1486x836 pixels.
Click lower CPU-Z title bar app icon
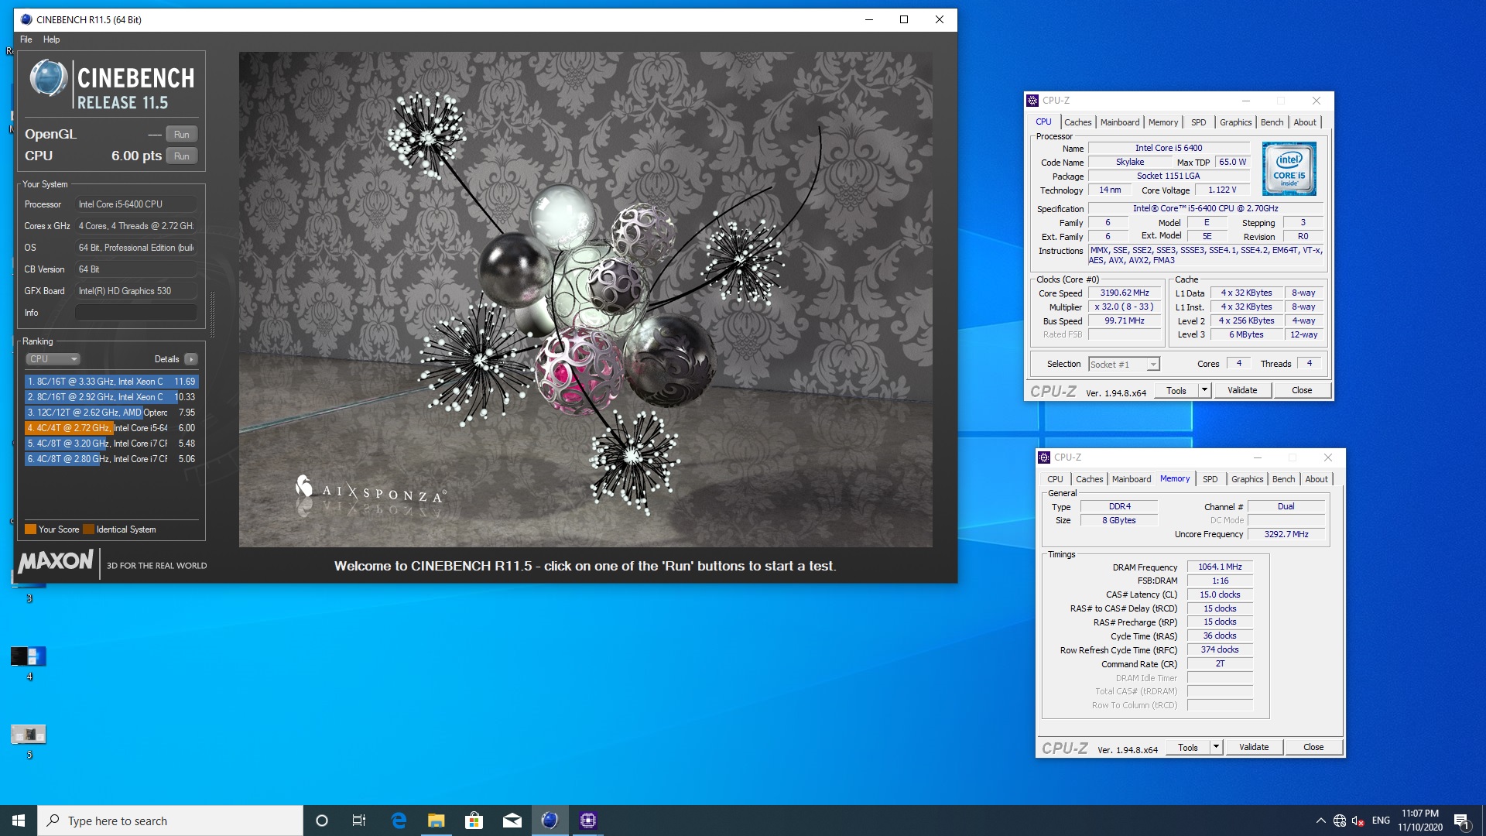1044,457
